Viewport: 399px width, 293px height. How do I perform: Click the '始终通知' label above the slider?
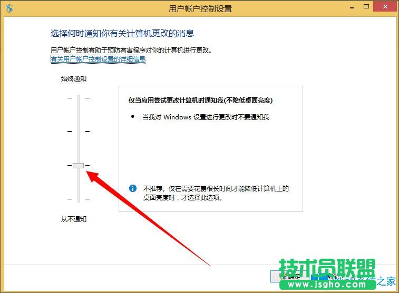pyautogui.click(x=74, y=79)
